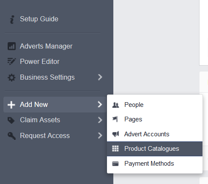Click the Advert Accounts megaphone icon

coord(115,134)
